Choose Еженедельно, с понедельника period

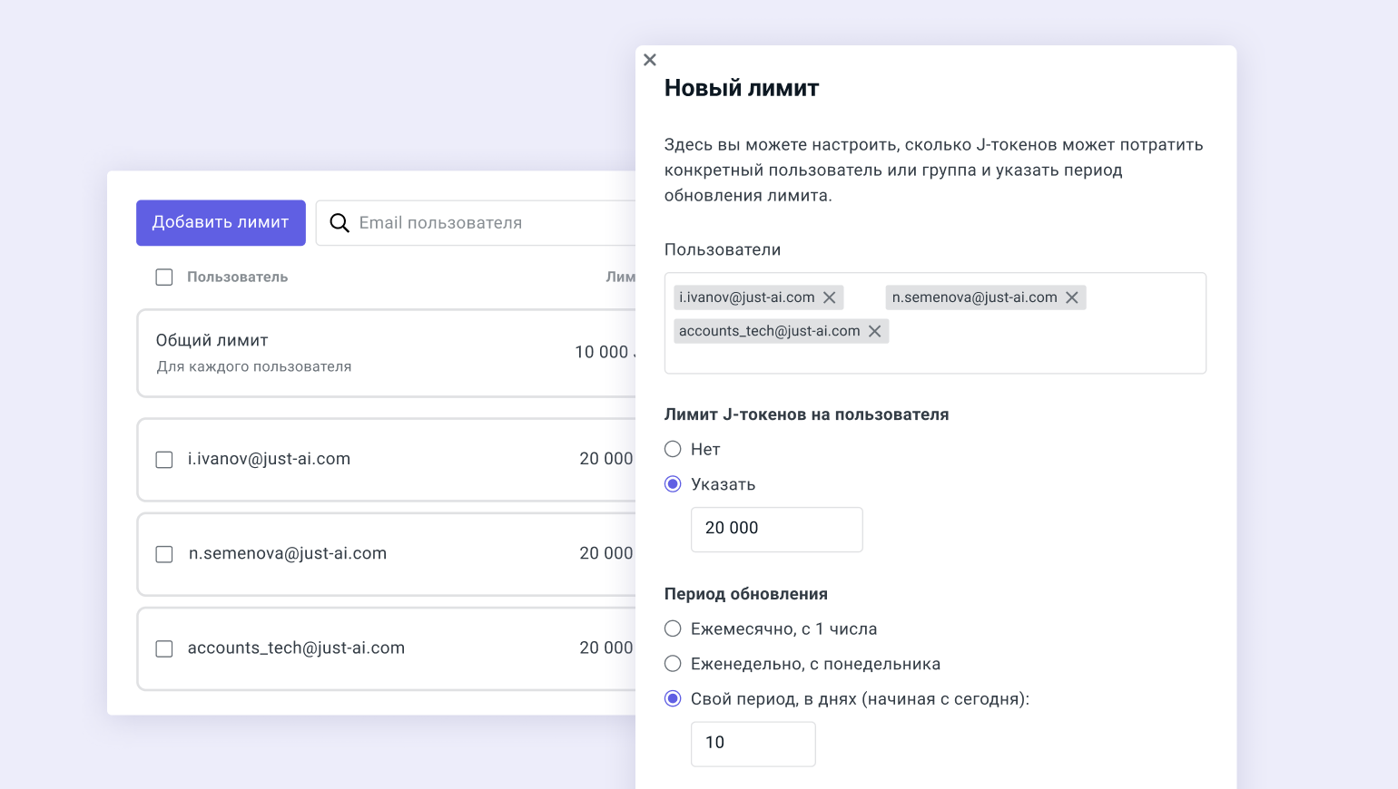pyautogui.click(x=673, y=664)
